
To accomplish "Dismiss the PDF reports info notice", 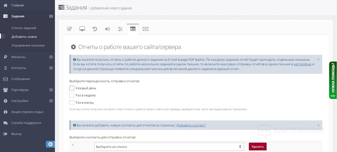I will click(x=318, y=60).
